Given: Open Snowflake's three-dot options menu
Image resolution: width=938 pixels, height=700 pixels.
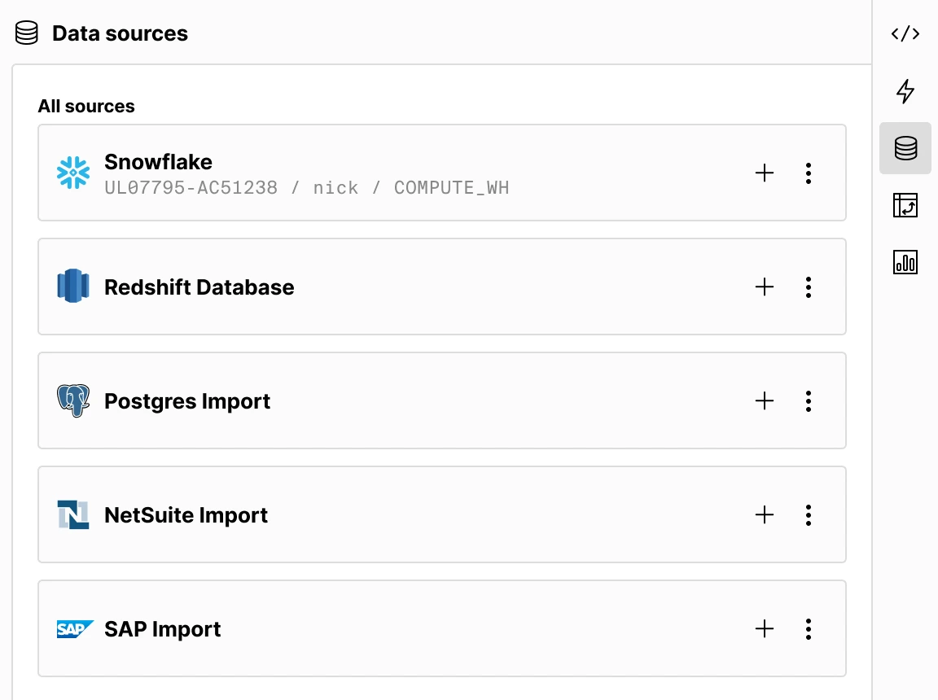Looking at the screenshot, I should tap(809, 173).
